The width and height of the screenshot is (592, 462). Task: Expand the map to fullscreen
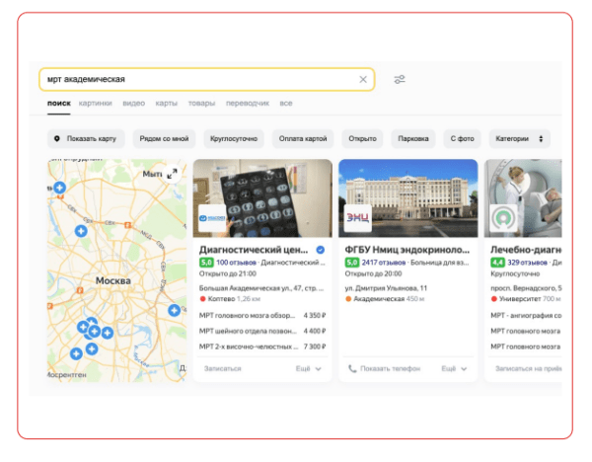(x=172, y=174)
